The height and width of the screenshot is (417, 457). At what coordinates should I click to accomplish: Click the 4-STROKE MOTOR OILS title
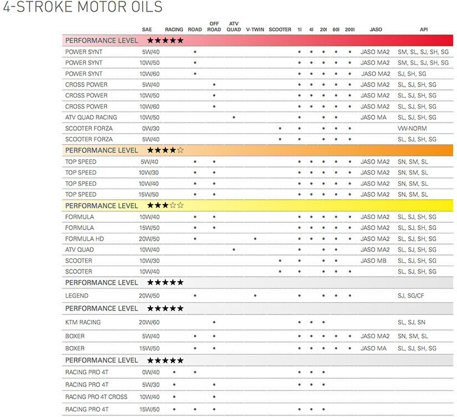(83, 8)
